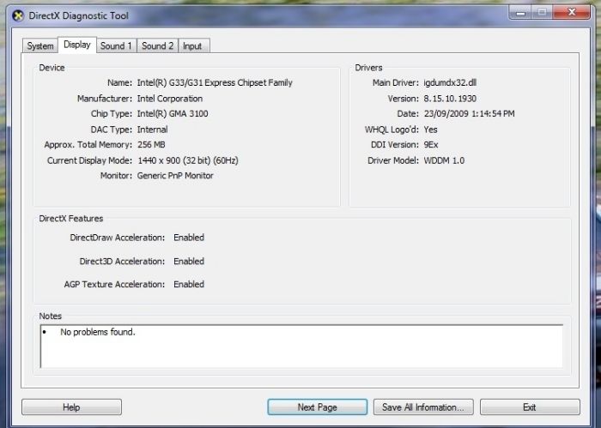
Task: Click Enabled next to DirectDraw Acceleration
Action: coord(189,238)
